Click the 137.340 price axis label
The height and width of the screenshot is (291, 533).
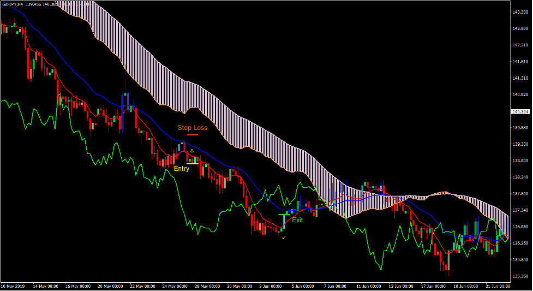pos(520,210)
